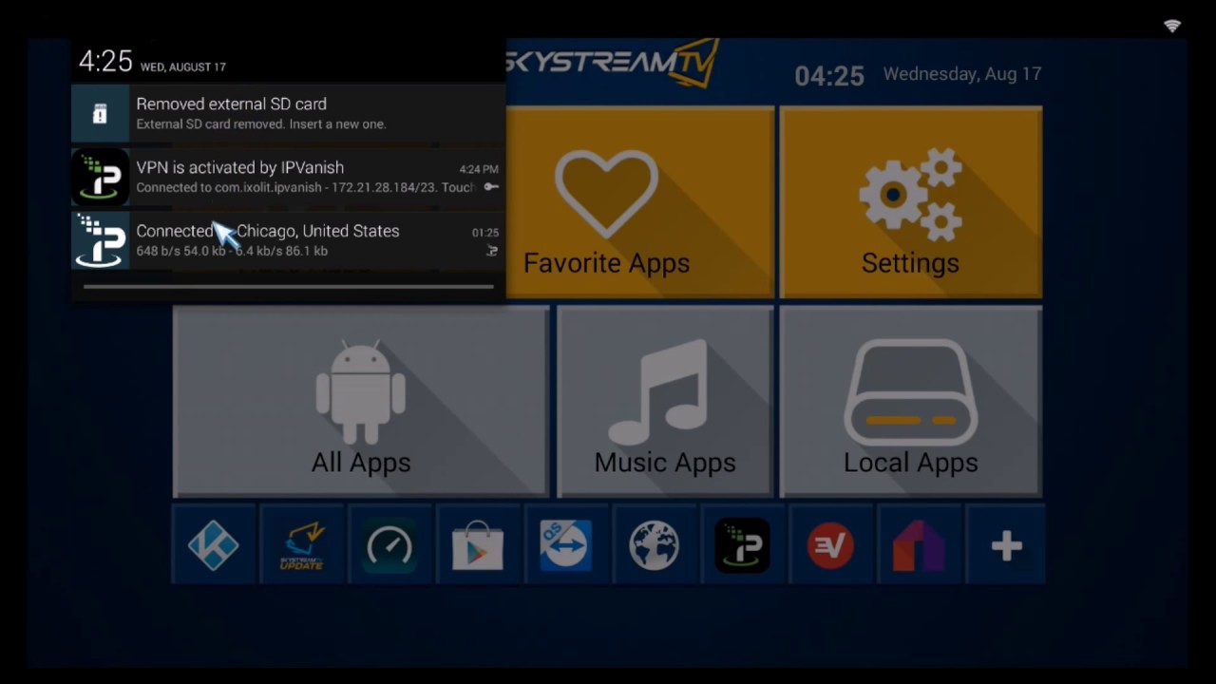Screen dimensions: 1216x684
Task: Click the SkyStream TV logo
Action: (x=613, y=63)
